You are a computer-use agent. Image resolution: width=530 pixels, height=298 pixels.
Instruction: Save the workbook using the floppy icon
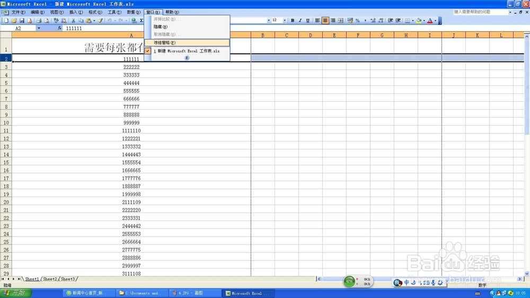tap(22, 21)
